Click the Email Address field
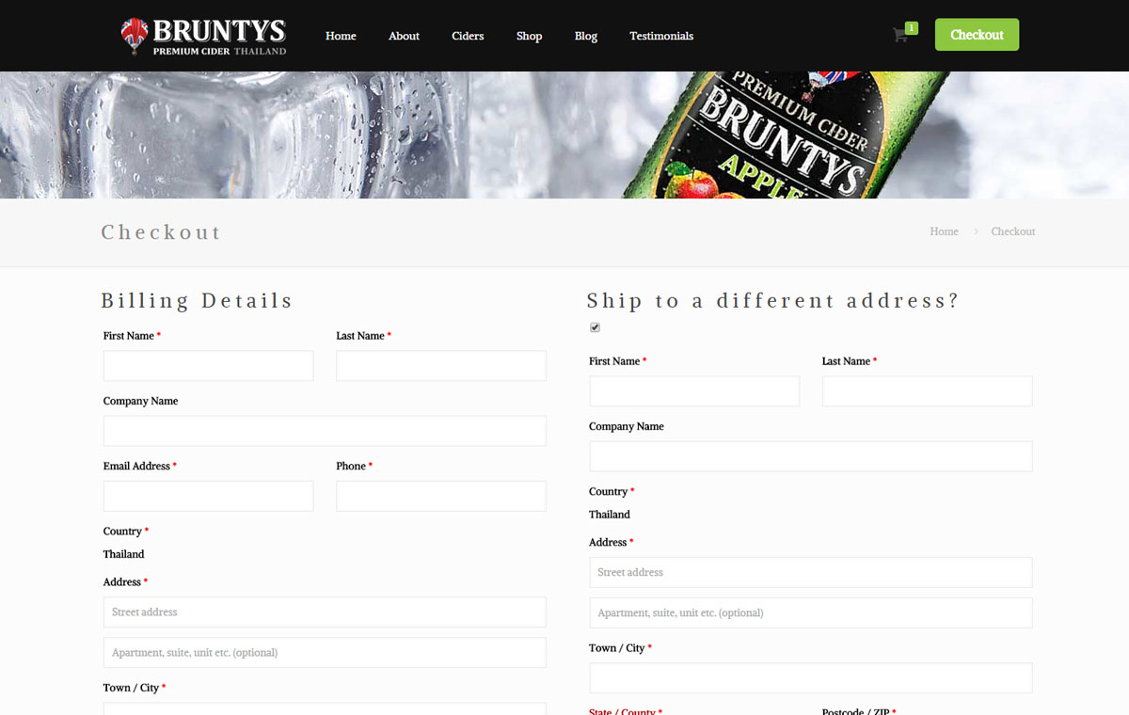 208,496
